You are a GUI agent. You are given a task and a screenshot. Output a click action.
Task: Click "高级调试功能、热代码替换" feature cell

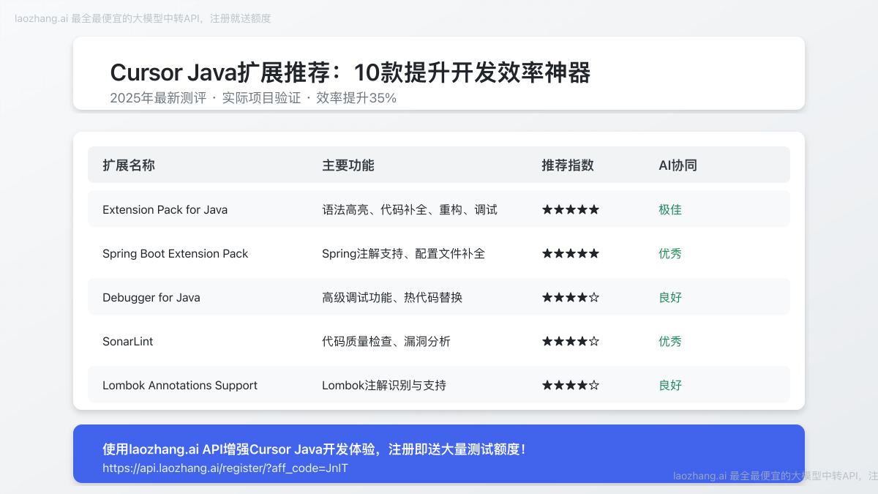pyautogui.click(x=392, y=297)
